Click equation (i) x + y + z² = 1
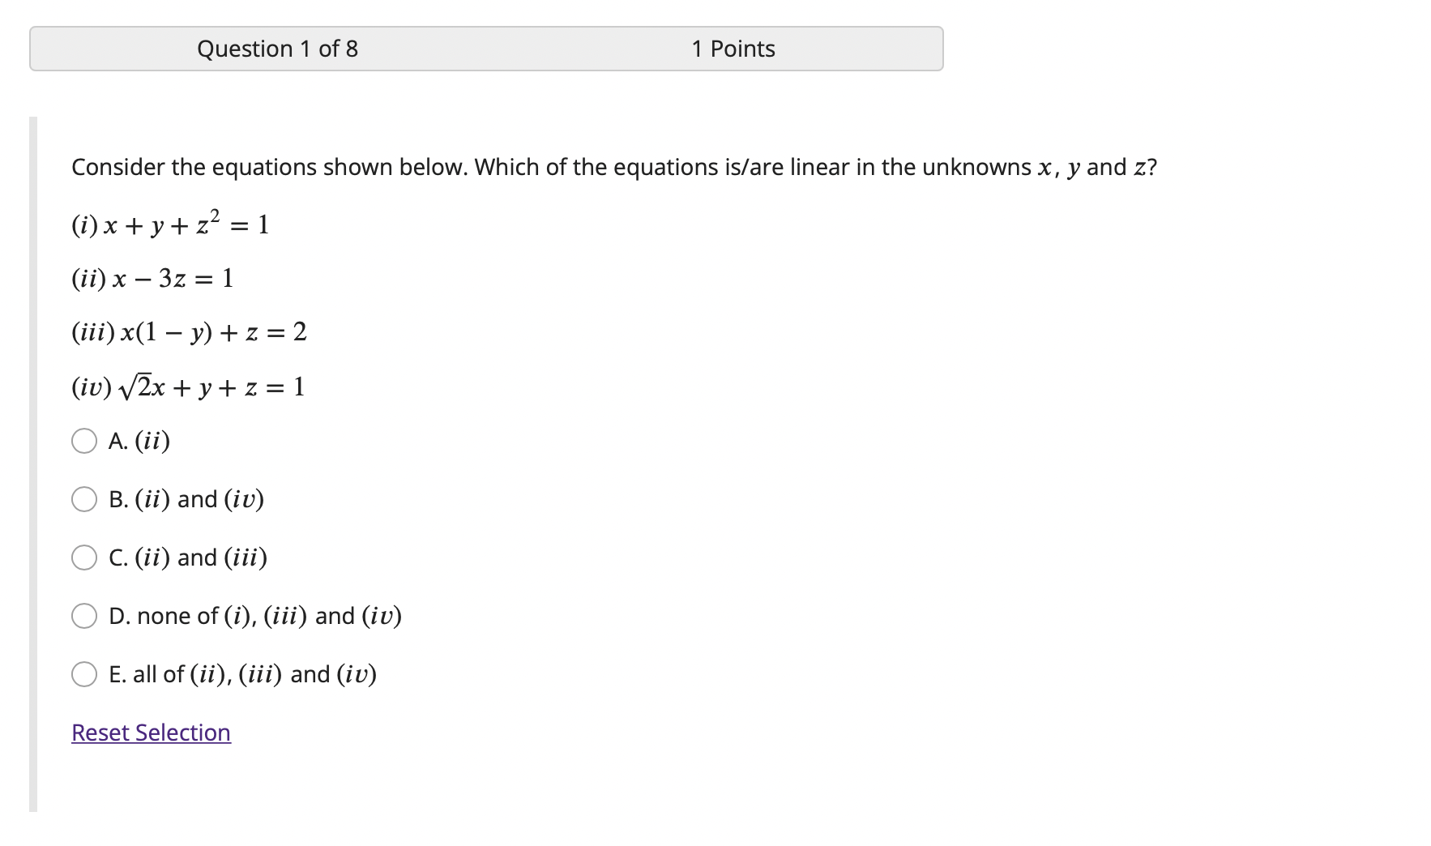The height and width of the screenshot is (846, 1431). point(169,225)
